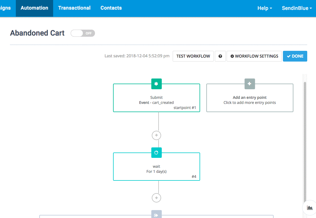Click the exit arrow icon on the bottom step
Screen dimensions: 316x218
pyautogui.click(x=156, y=215)
